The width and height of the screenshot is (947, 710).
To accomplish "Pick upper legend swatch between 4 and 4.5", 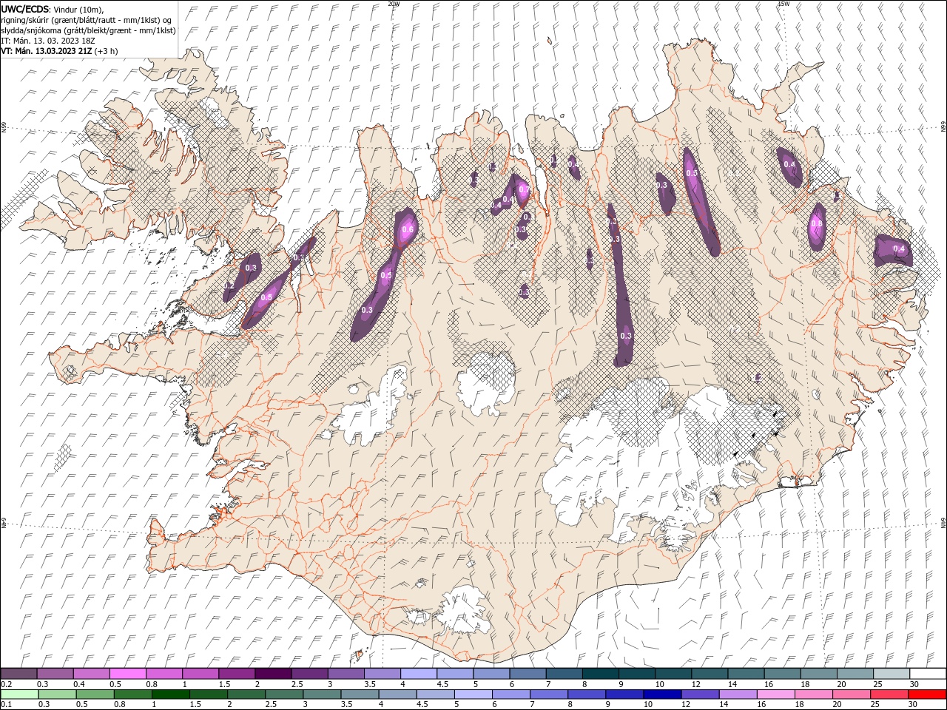I will pyautogui.click(x=419, y=674).
